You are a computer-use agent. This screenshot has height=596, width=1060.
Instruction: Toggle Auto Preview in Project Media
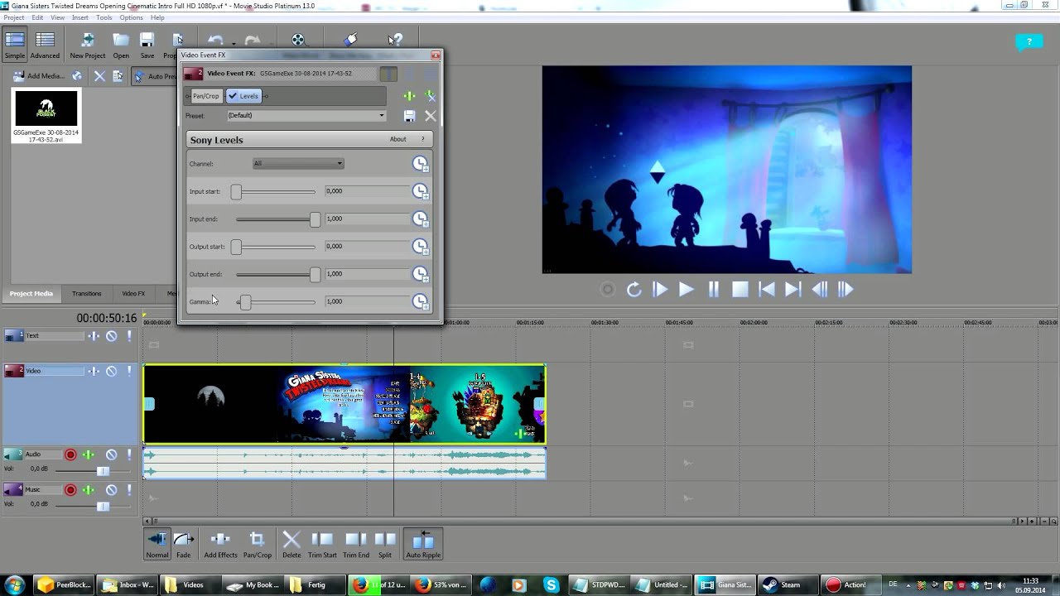156,76
